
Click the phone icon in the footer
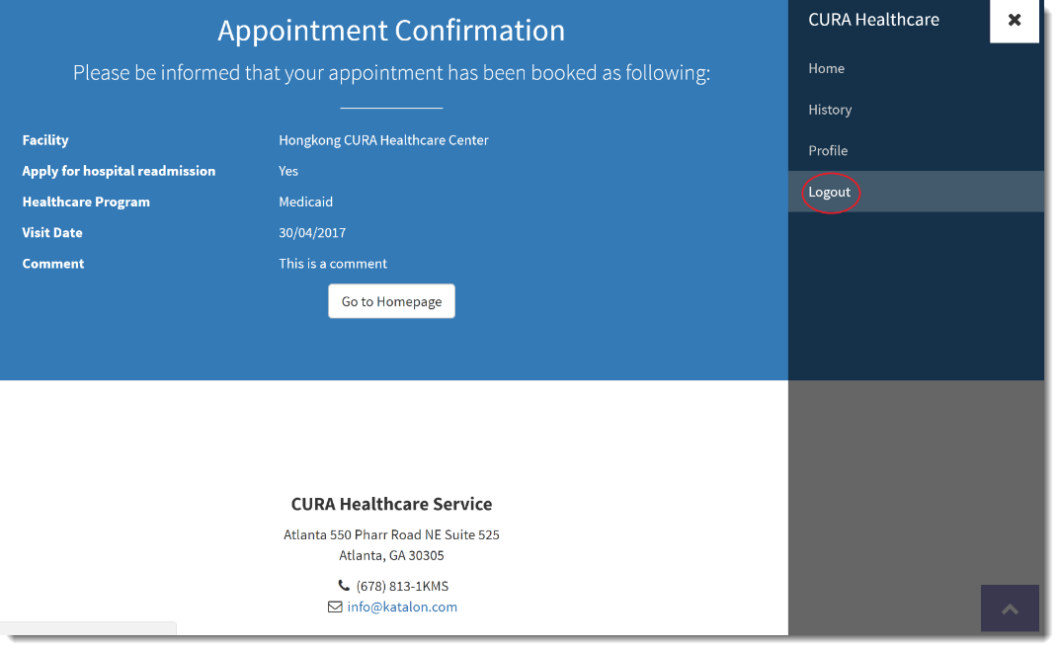[344, 586]
